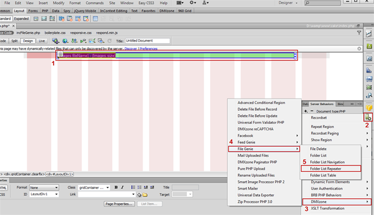Switch to the jQuery Mobile insert tab
This screenshot has height=215, width=374.
[x=85, y=11]
